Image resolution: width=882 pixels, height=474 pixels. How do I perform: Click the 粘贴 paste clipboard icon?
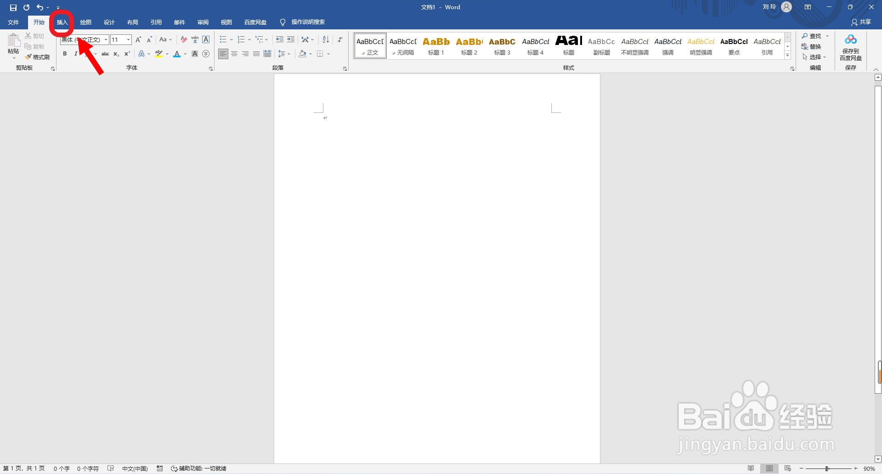[x=13, y=40]
